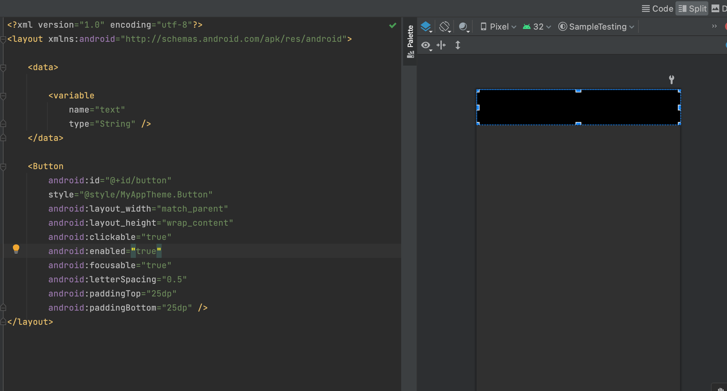Viewport: 727px width, 391px height.
Task: Click the fold marker on the type="String" line
Action: pyautogui.click(x=3, y=123)
